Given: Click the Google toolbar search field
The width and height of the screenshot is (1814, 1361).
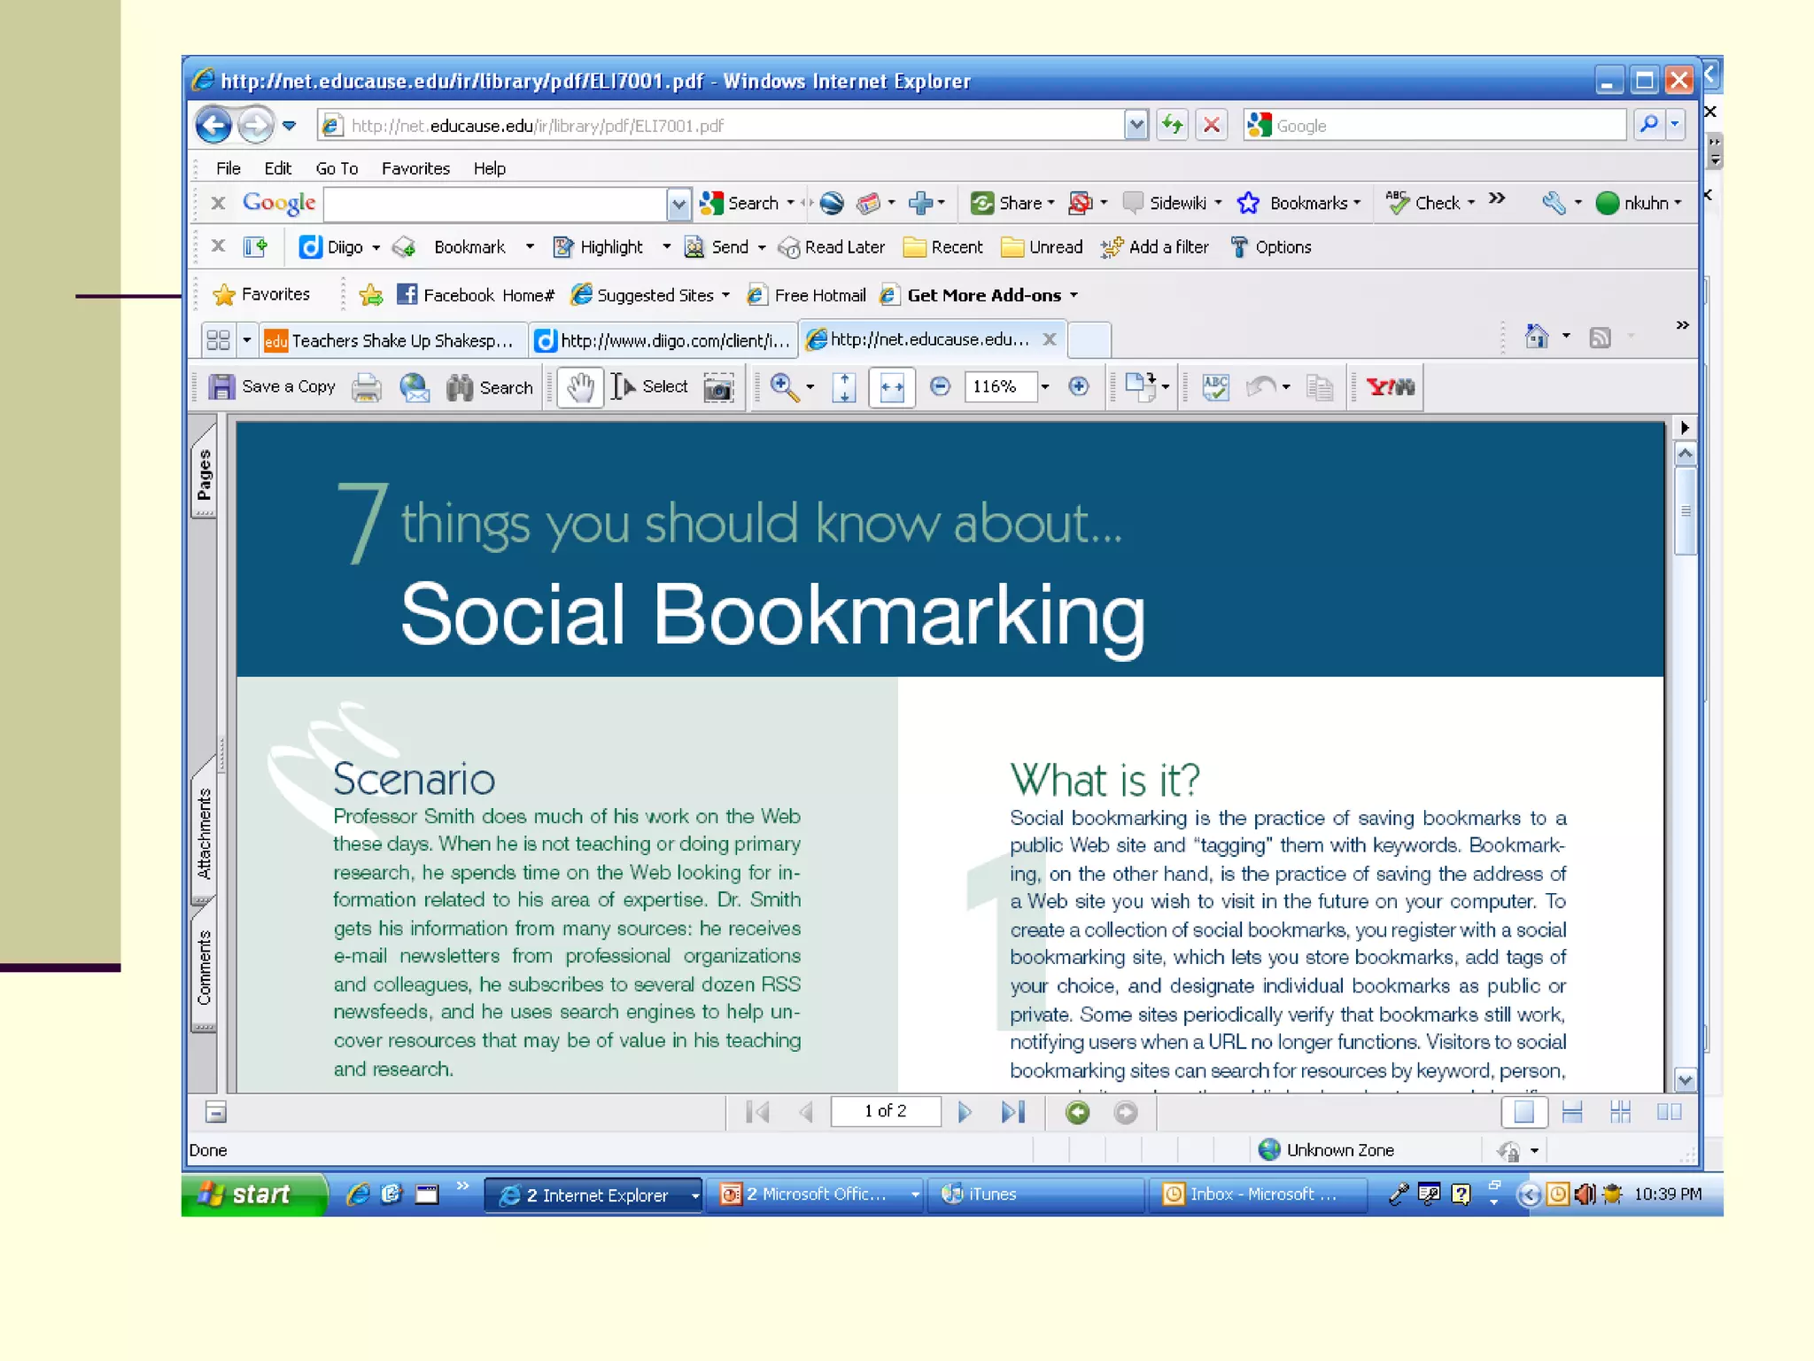Looking at the screenshot, I should tap(496, 204).
